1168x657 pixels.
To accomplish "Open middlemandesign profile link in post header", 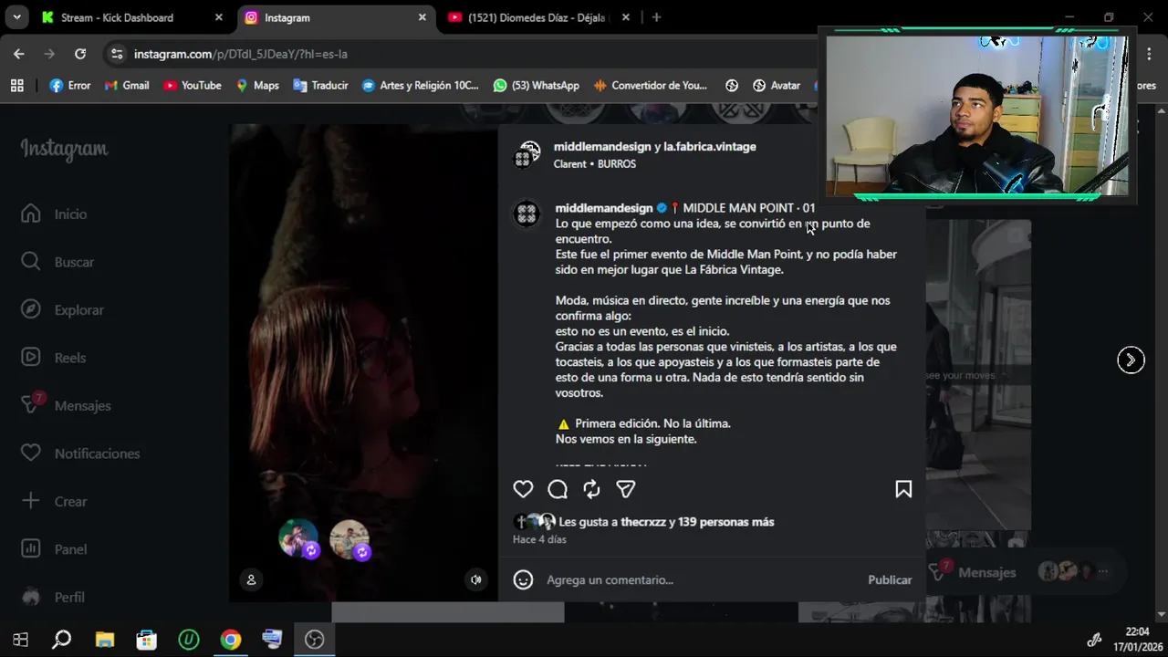I will pyautogui.click(x=602, y=146).
